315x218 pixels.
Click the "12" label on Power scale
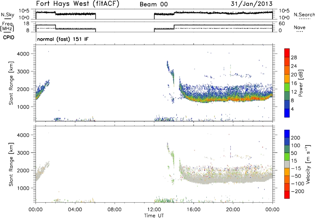tap(294, 92)
